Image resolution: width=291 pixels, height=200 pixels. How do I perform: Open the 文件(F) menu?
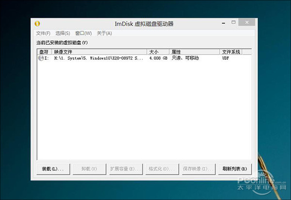pyautogui.click(x=43, y=33)
